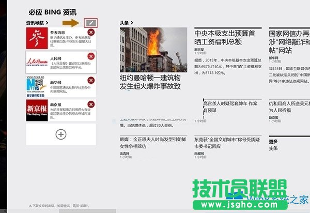Expand the 资讯导航 section chevron

coord(47,23)
